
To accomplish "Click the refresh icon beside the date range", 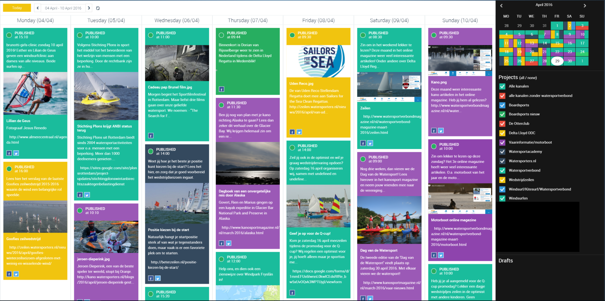I will (98, 8).
